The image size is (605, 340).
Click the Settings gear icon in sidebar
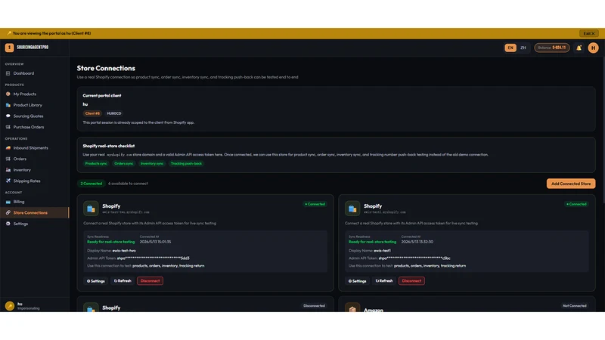click(x=8, y=224)
